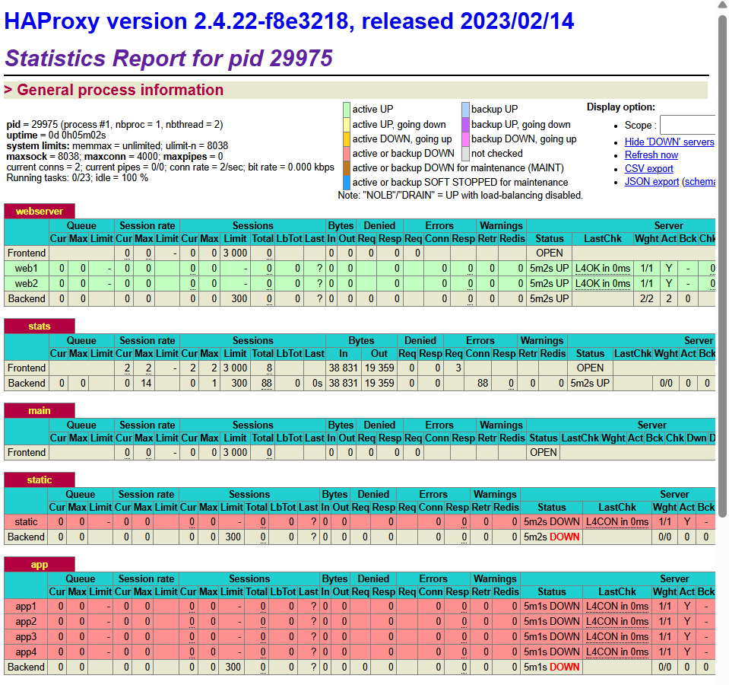The height and width of the screenshot is (685, 729).
Task: Click web2 LastChk 'L4OK in 0ms'
Action: pyautogui.click(x=603, y=284)
